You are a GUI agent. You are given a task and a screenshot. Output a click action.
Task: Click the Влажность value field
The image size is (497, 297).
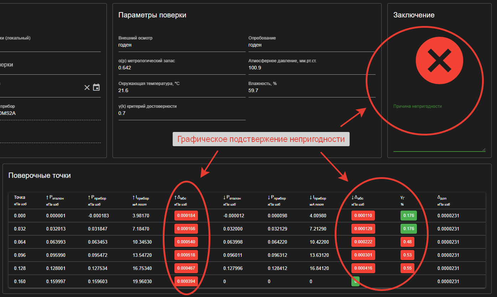[x=312, y=91]
